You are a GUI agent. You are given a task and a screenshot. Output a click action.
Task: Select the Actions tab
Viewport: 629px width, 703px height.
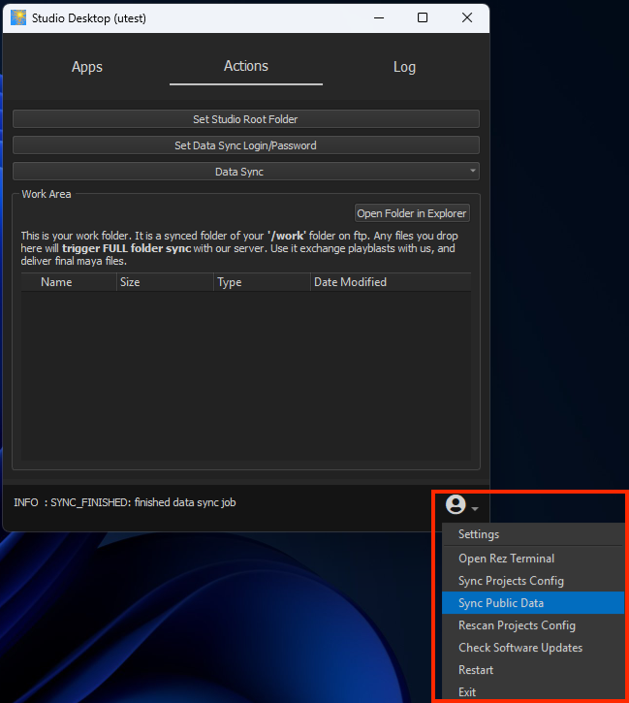pyautogui.click(x=245, y=66)
